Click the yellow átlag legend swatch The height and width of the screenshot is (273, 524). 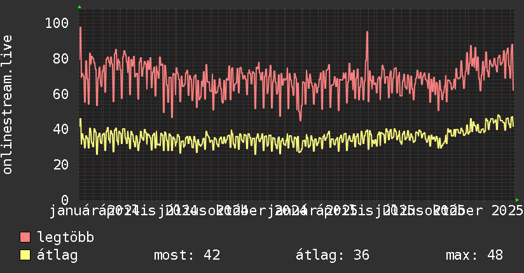[x=25, y=255]
